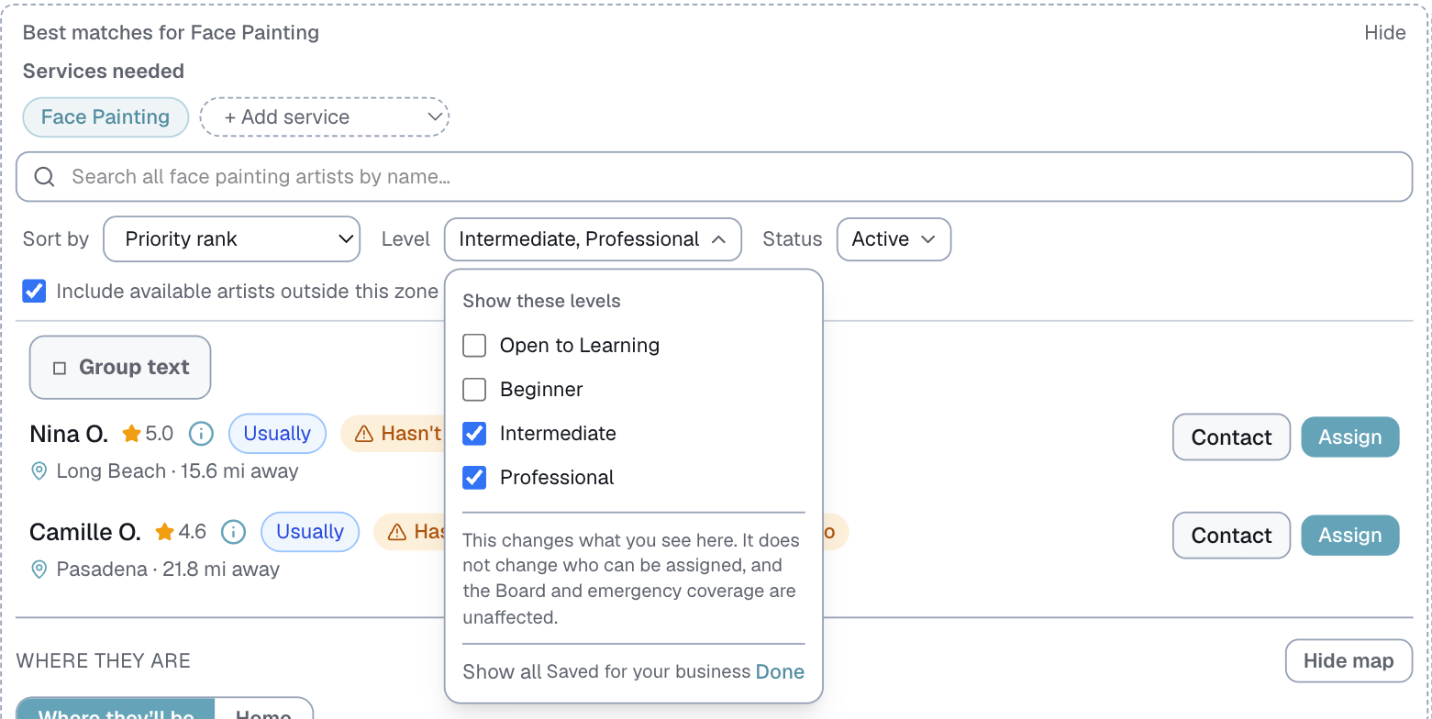The image size is (1432, 719).
Task: Click the square icon in Group text
Action: pyautogui.click(x=60, y=368)
